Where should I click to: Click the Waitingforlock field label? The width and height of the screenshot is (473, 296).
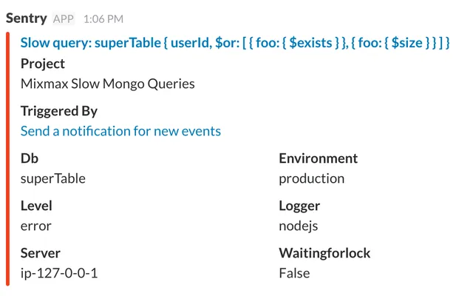pos(324,253)
